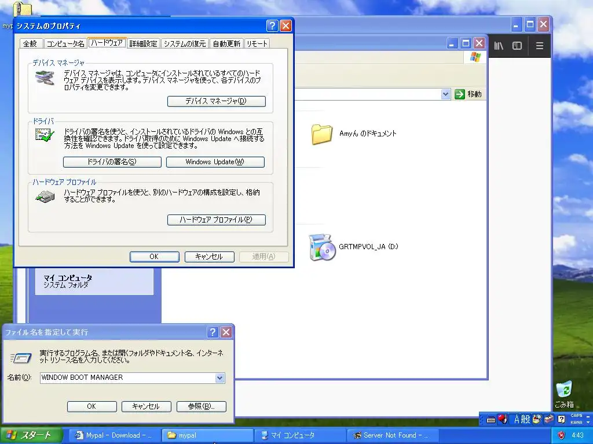Screen dimensions: 593x444
Task: Open the browser hamburger menu
Action: point(540,46)
